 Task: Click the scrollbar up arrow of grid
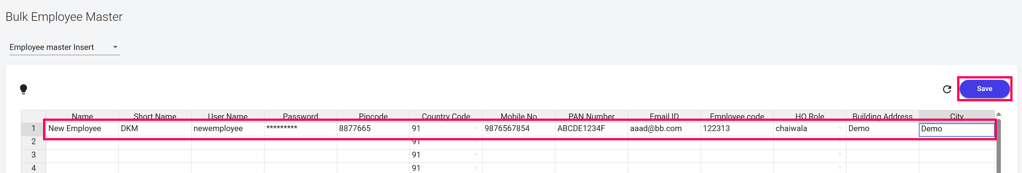(999, 115)
